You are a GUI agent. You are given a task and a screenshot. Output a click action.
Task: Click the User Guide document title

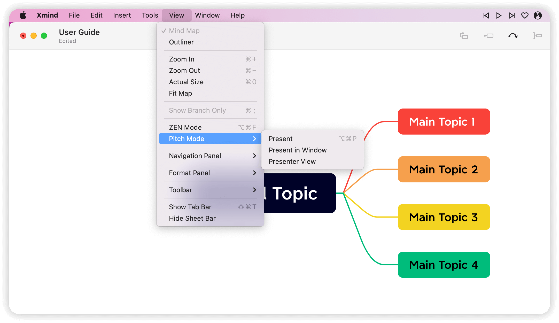click(79, 32)
